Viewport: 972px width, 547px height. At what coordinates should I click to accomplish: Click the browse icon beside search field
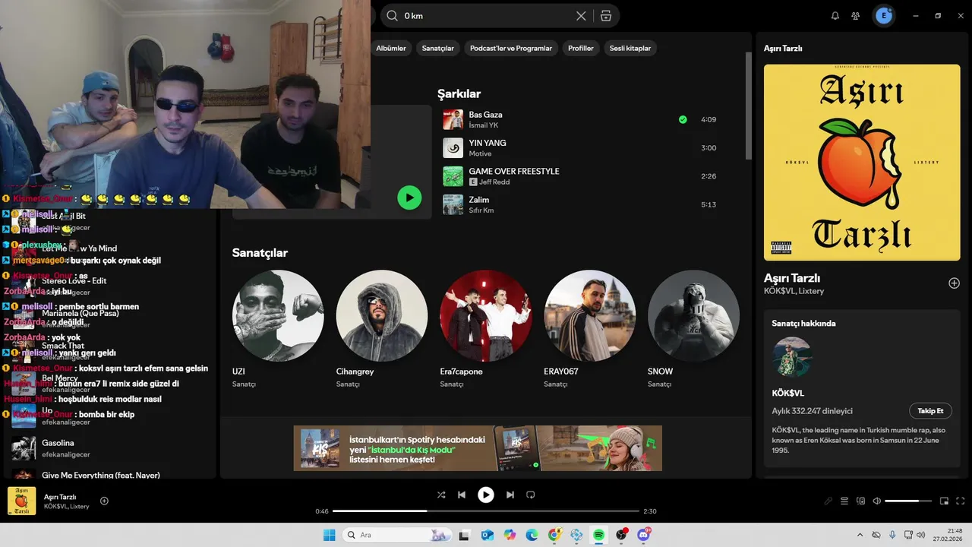pyautogui.click(x=605, y=16)
